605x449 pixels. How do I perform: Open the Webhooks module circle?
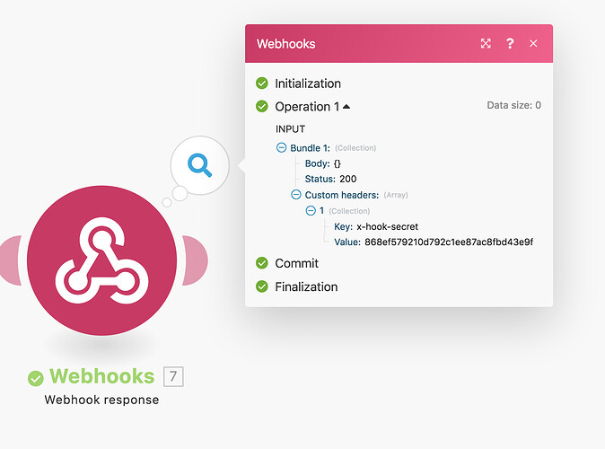coord(102,260)
